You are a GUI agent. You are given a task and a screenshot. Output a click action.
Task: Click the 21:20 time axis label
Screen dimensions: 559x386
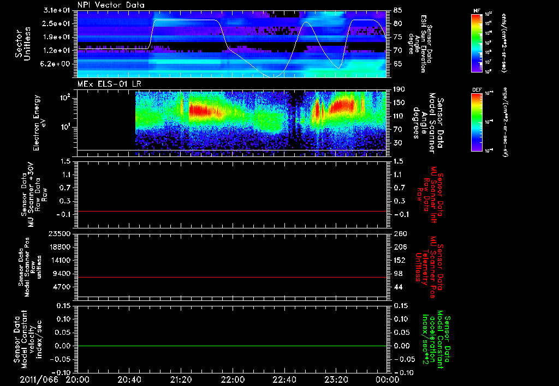click(181, 379)
